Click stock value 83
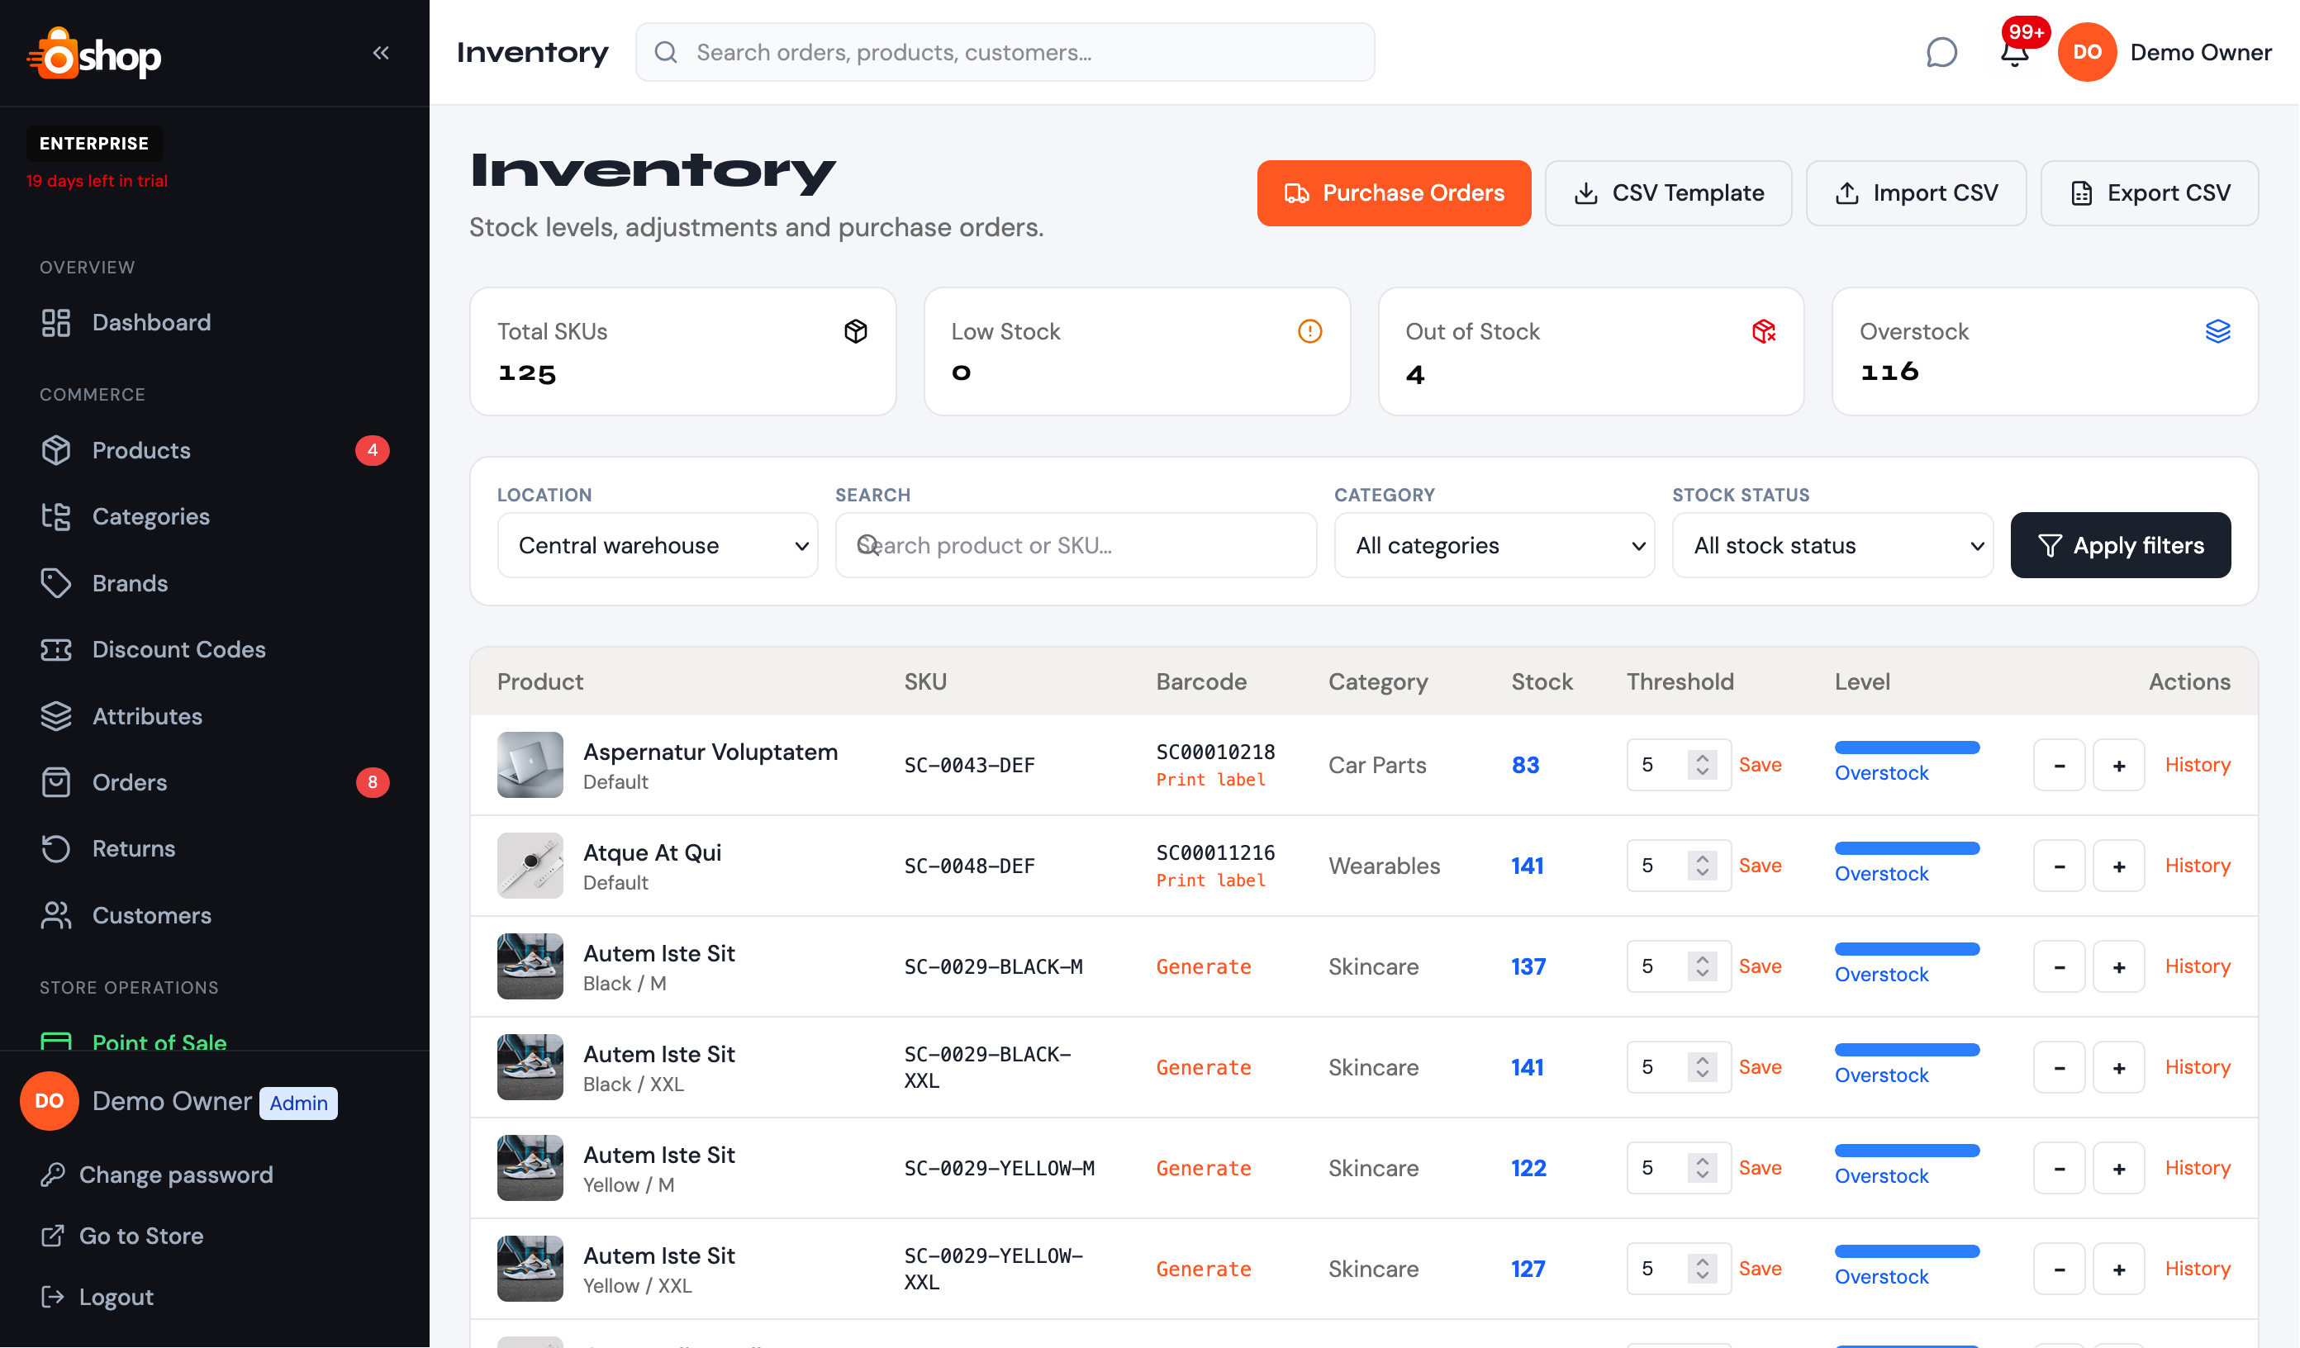Image resolution: width=2300 pixels, height=1348 pixels. (1525, 765)
